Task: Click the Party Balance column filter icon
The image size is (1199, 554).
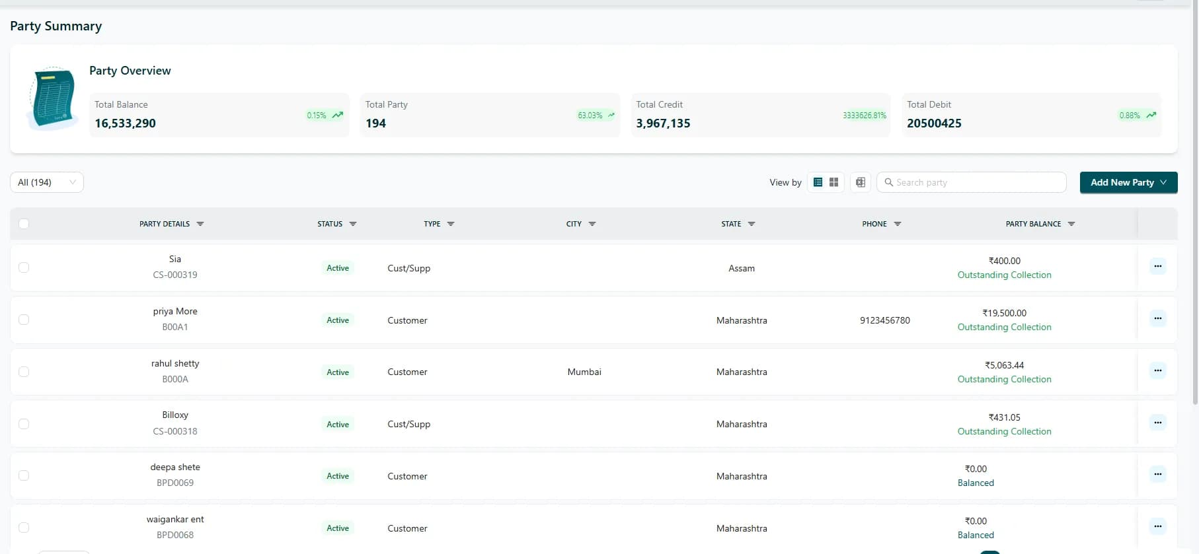Action: (1071, 224)
